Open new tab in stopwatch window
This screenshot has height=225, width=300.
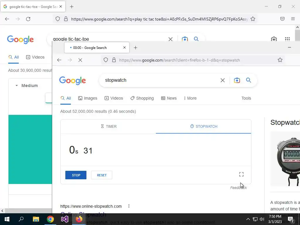135,48
